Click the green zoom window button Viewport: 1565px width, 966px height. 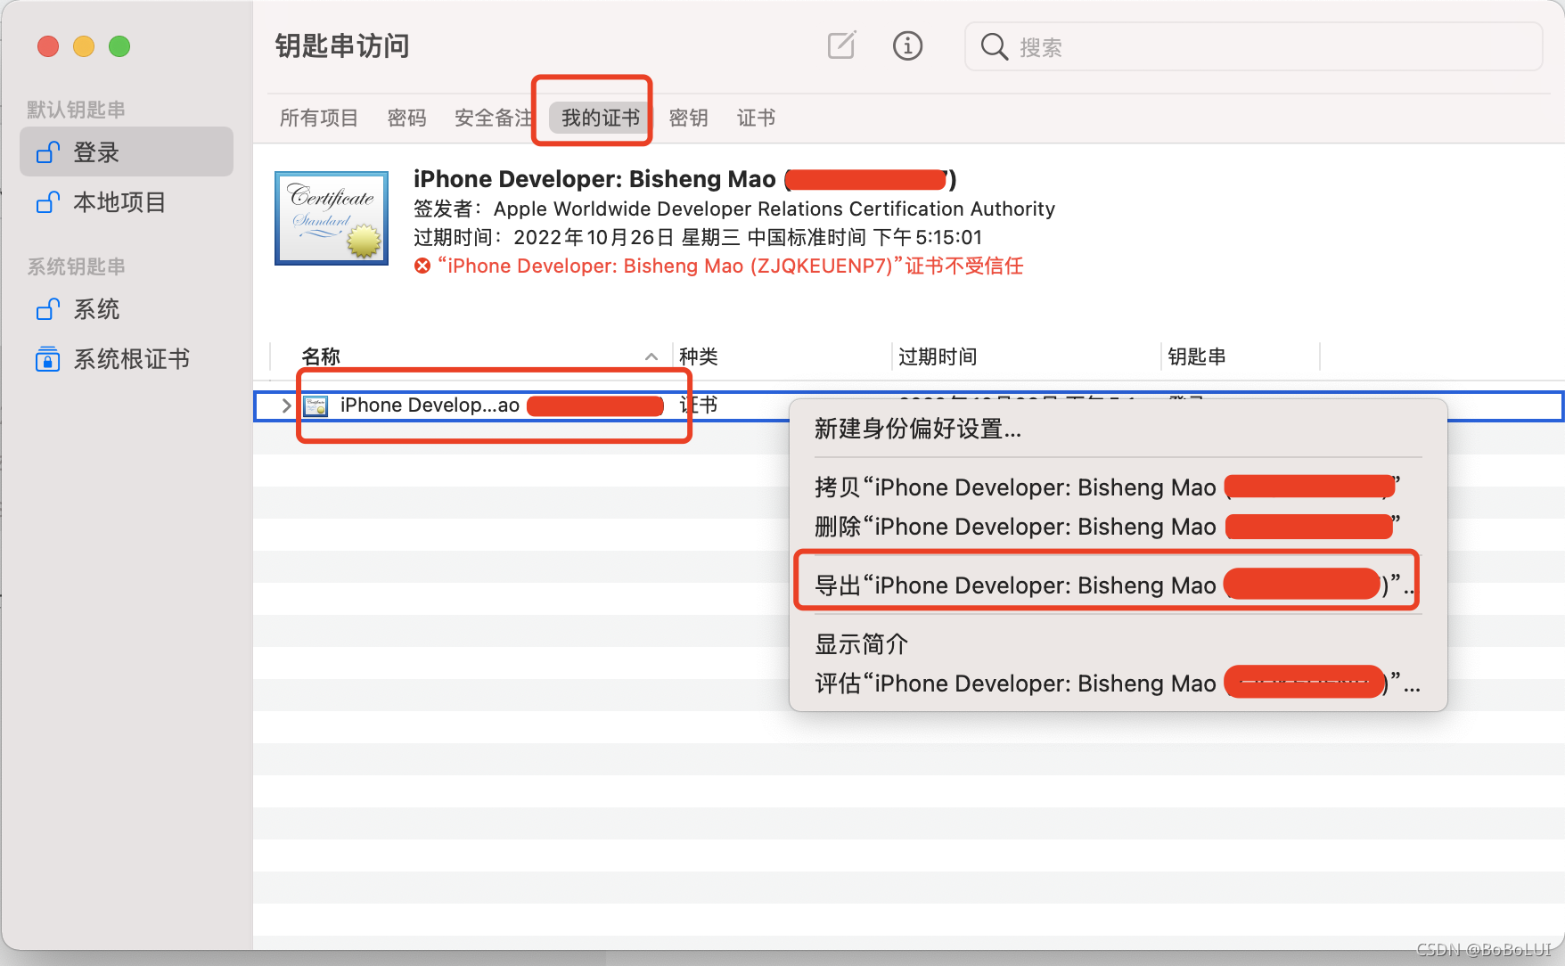point(119,46)
